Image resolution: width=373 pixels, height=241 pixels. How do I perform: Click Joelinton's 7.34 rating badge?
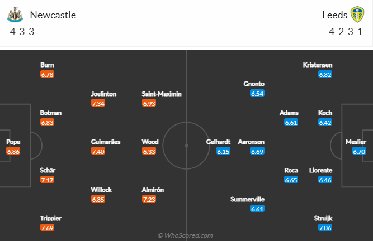click(x=98, y=103)
